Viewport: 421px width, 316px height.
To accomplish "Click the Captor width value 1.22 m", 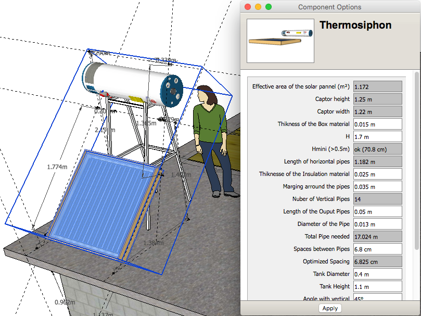I will (x=377, y=111).
